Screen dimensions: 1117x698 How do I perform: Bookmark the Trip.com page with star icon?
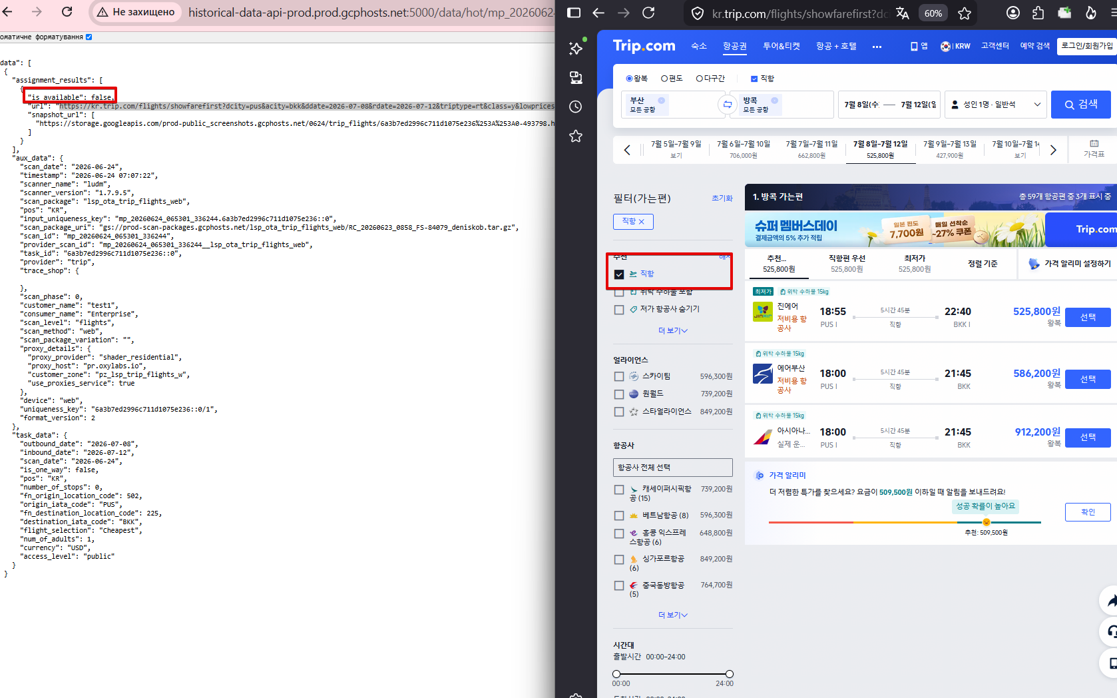click(964, 13)
